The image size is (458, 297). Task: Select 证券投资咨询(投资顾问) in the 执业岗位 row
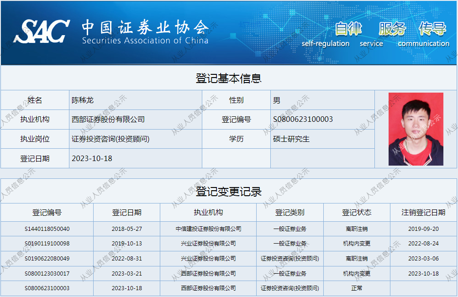coord(111,139)
